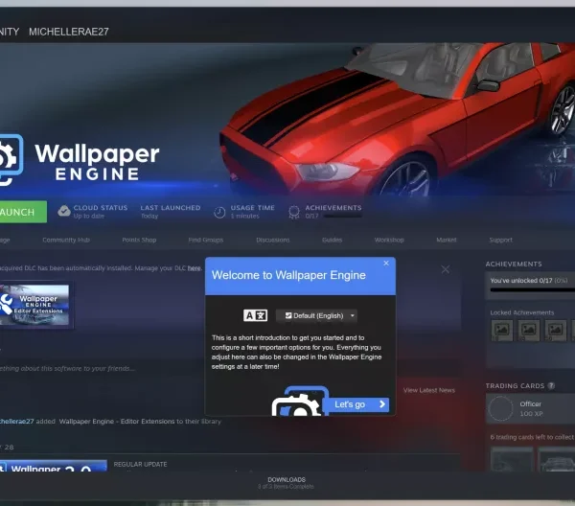Click the achievements badge icon in header
The image size is (575, 506).
point(294,212)
